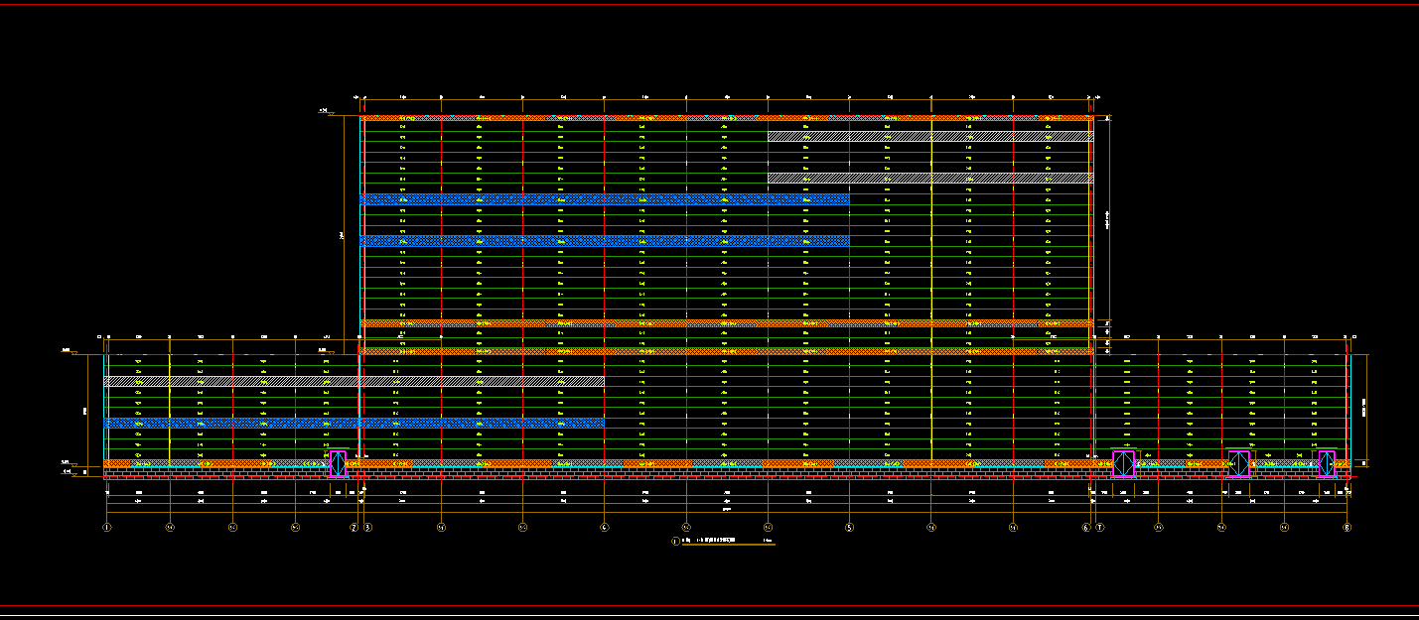Click the second white hatched band in tower
The height and width of the screenshot is (620, 1419).
tap(929, 178)
